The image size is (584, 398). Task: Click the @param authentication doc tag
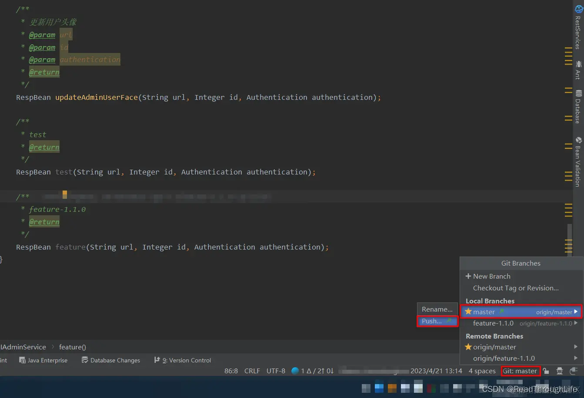75,59
